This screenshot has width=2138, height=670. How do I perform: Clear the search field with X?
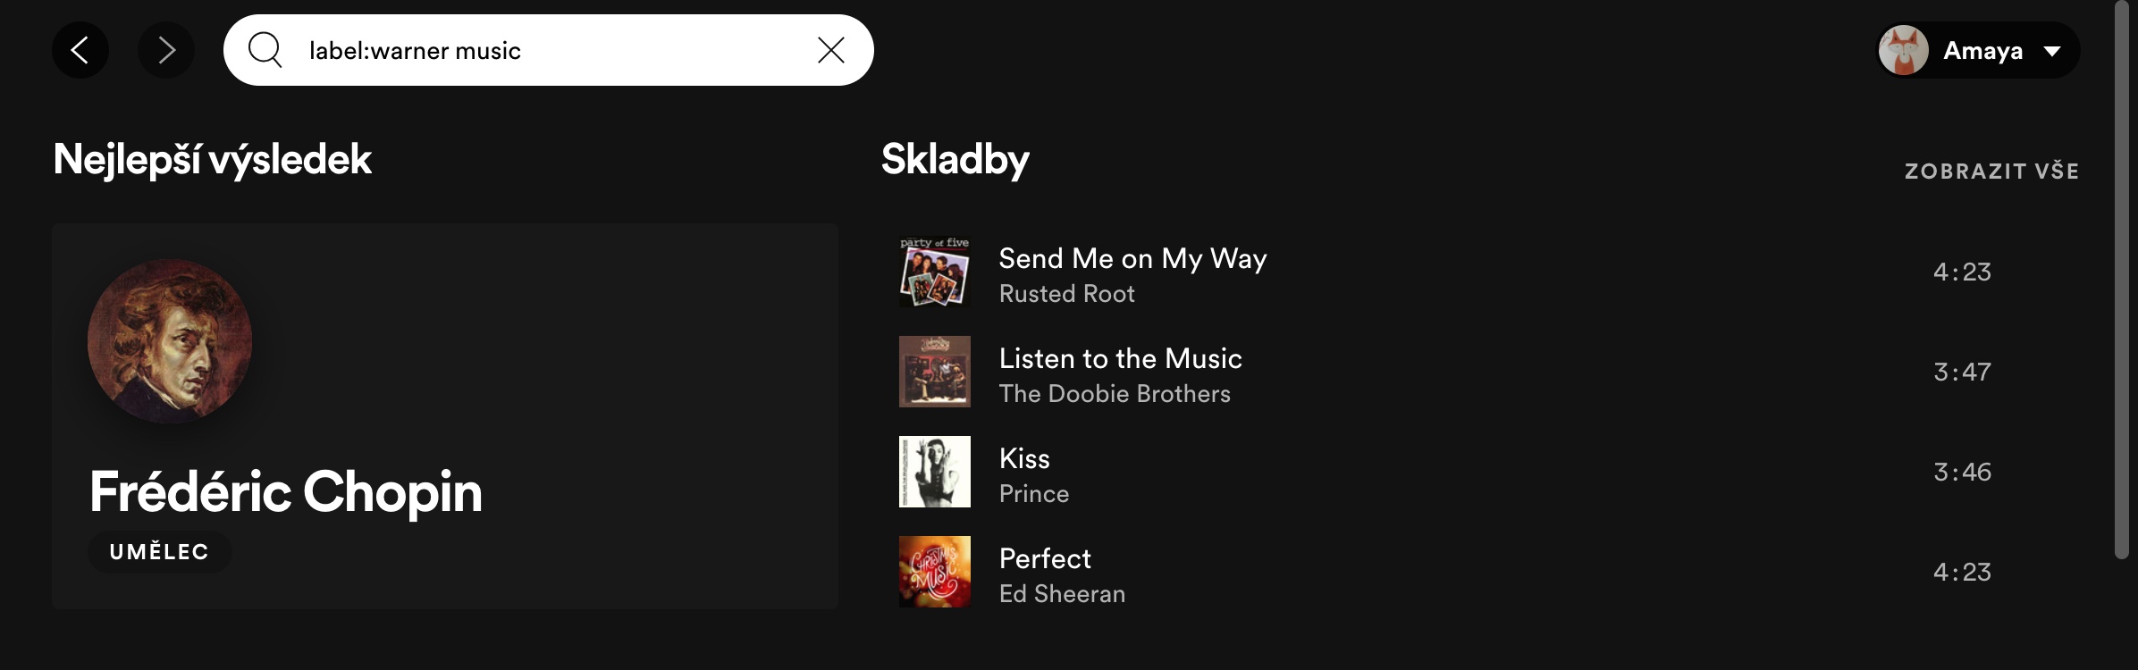pos(831,50)
